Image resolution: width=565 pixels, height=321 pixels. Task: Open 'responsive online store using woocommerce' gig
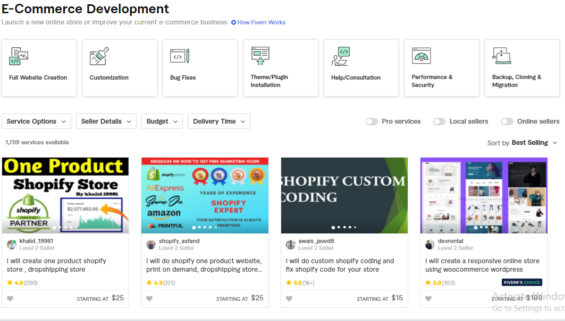click(482, 265)
